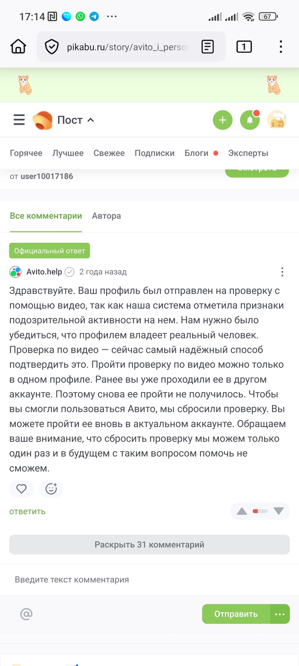
Task: Open the browser tabs counter
Action: tap(244, 46)
